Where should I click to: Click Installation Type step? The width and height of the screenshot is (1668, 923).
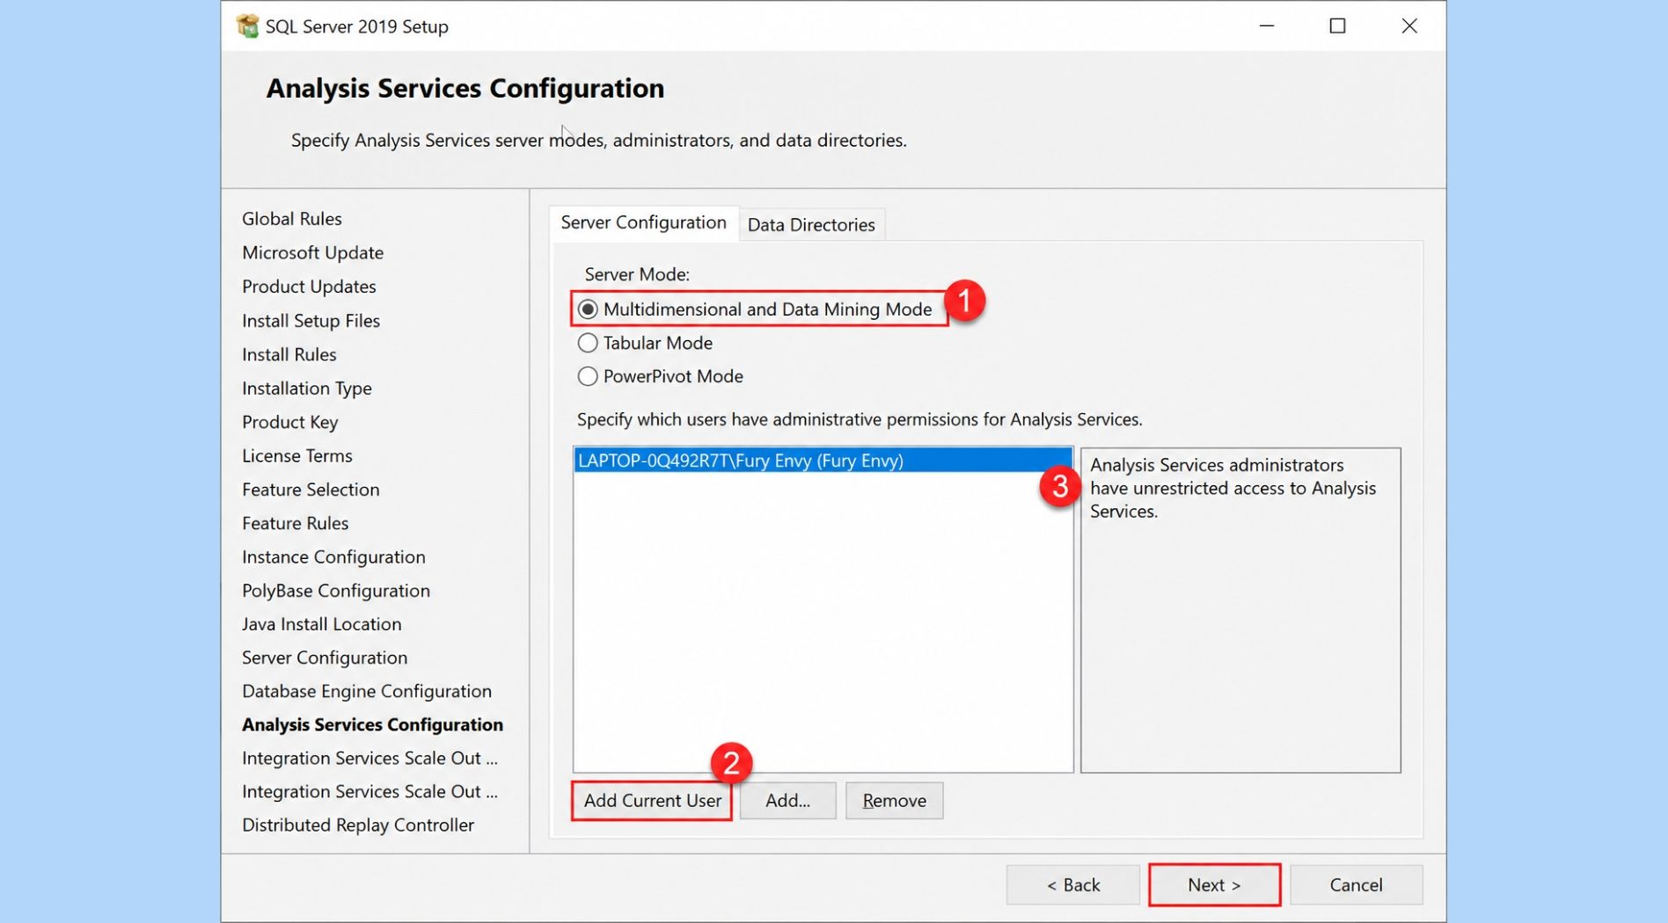[x=307, y=389]
